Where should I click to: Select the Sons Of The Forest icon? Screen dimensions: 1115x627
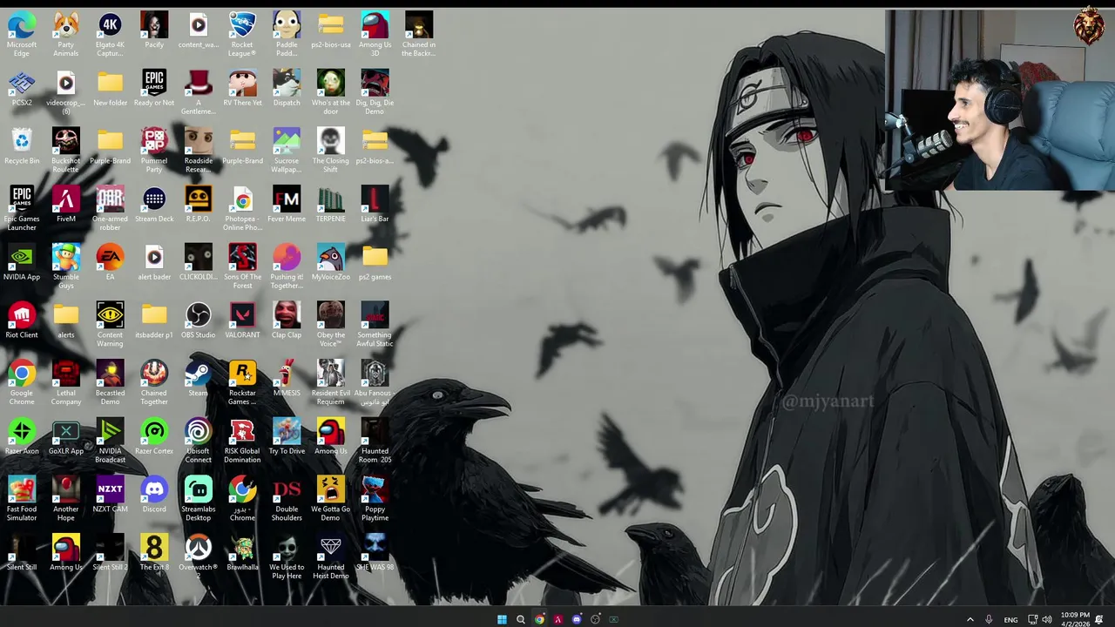tap(242, 266)
